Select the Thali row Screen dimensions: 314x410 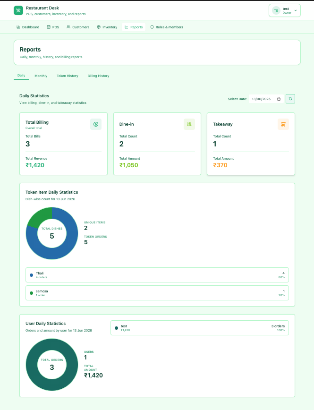pos(157,275)
